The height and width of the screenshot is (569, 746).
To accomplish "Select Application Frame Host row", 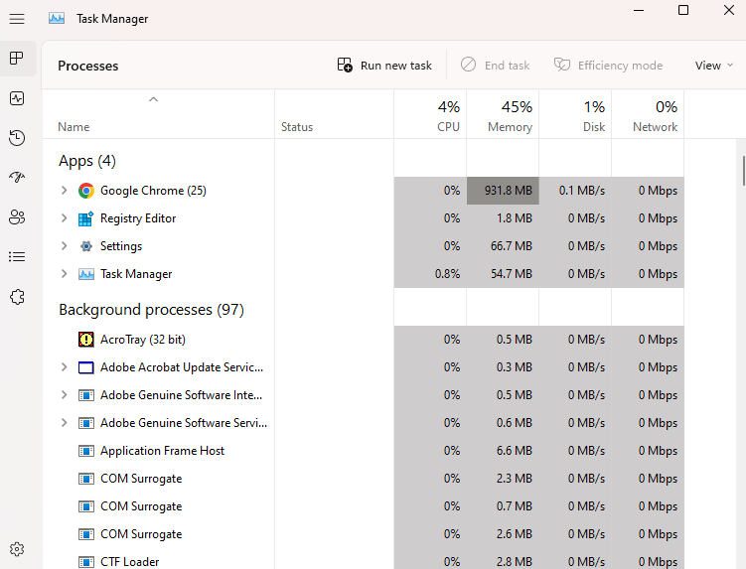I will tap(363, 451).
